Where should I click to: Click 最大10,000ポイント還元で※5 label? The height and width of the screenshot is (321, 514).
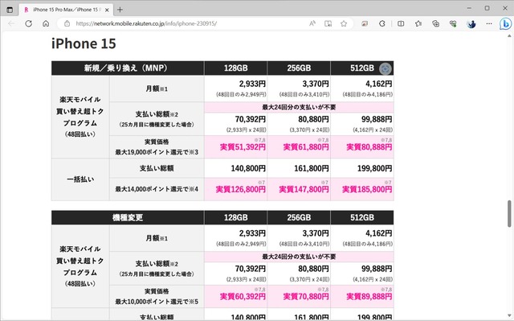tap(157, 302)
